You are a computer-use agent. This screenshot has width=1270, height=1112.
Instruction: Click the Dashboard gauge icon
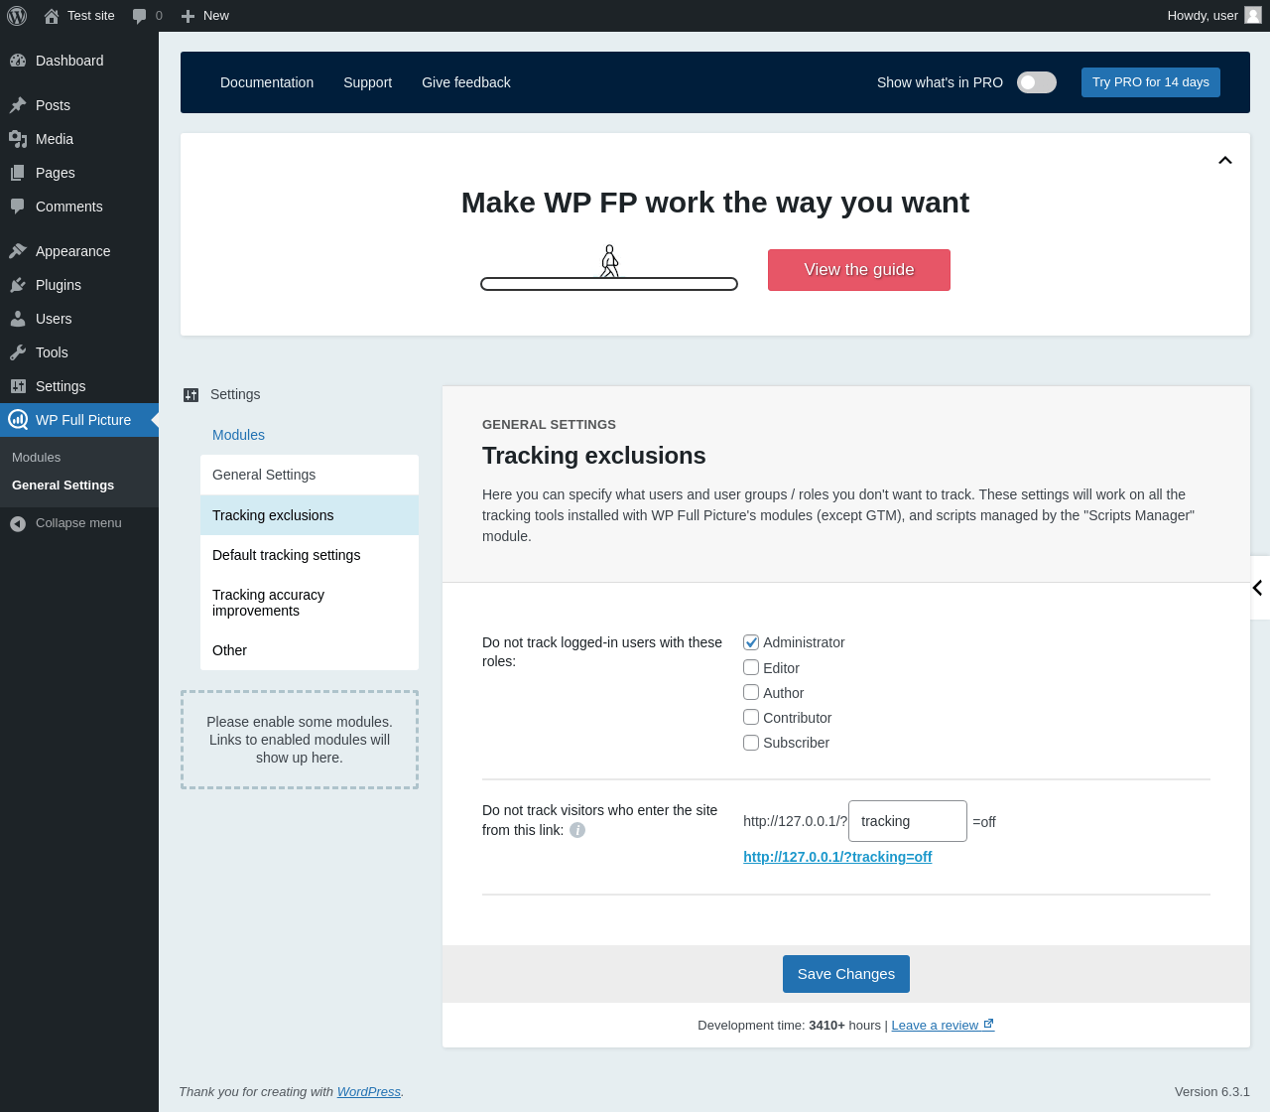[18, 61]
